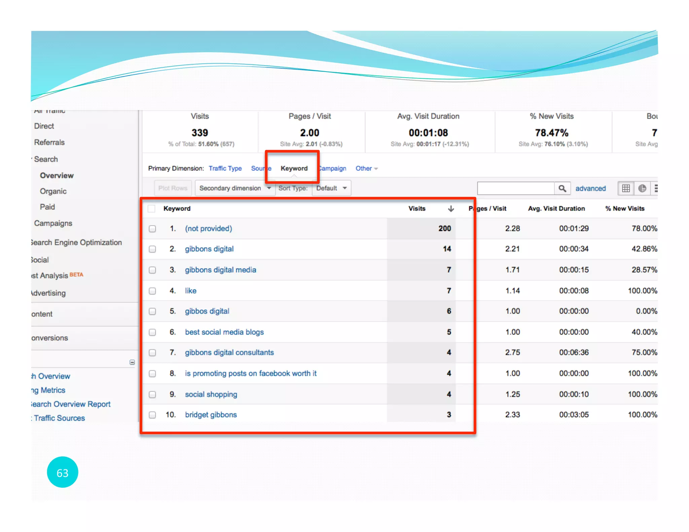This screenshot has height=532, width=689.
Task: Switch to data table view icon
Action: [626, 188]
